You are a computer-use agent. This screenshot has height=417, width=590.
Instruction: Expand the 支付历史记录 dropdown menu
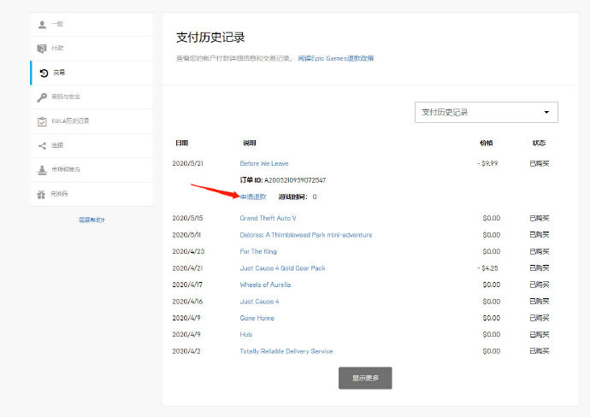(x=485, y=112)
